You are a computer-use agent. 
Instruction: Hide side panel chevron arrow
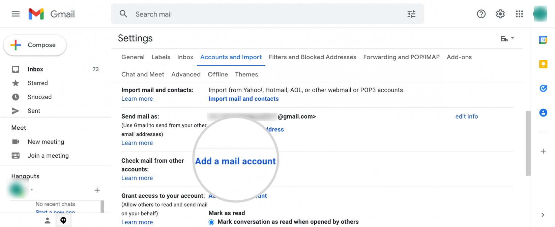[x=543, y=215]
